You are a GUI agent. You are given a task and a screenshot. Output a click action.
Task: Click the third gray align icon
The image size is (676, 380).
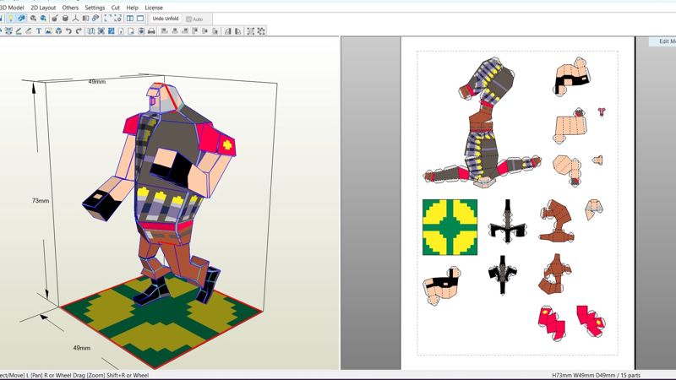185,31
